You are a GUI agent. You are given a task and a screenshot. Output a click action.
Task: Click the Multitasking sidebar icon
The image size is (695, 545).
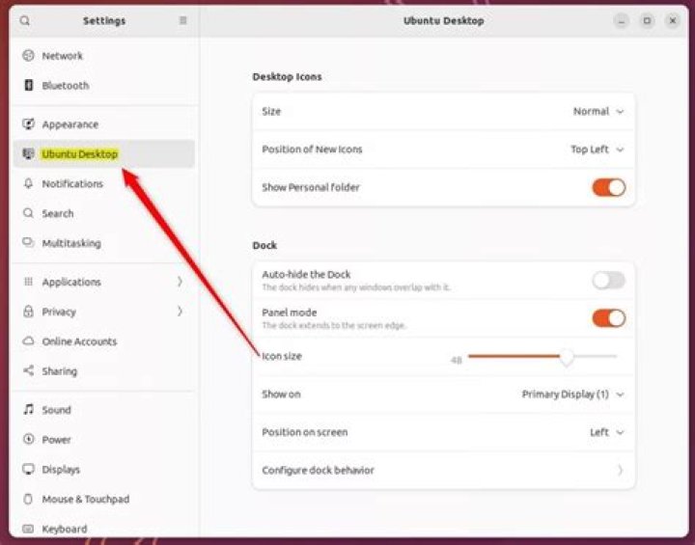click(x=28, y=242)
